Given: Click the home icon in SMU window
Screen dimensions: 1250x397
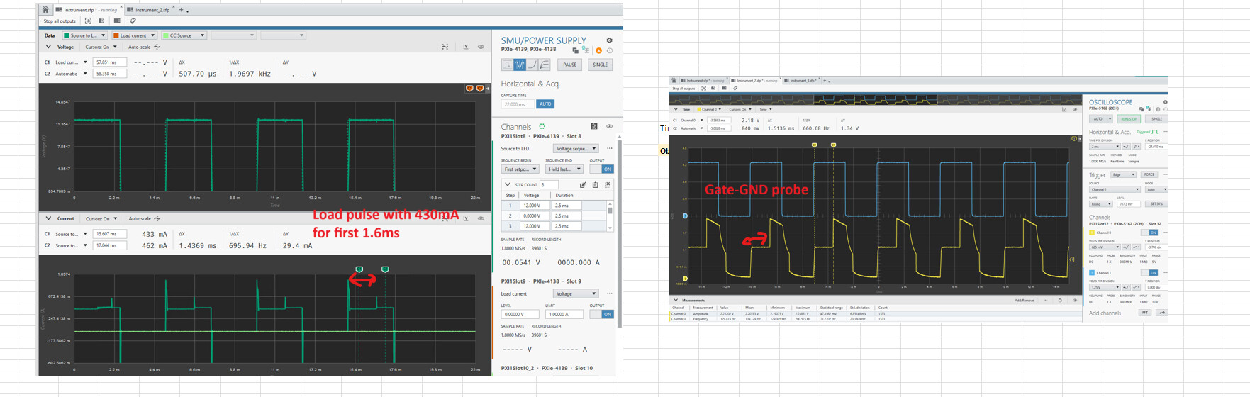Looking at the screenshot, I should pyautogui.click(x=46, y=10).
